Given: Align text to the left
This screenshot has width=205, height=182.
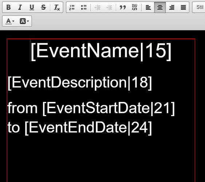Looking at the screenshot, I should tap(148, 7).
